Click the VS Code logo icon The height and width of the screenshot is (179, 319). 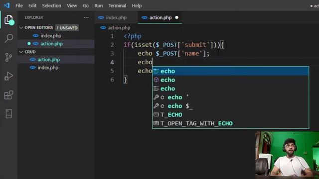click(x=6, y=5)
